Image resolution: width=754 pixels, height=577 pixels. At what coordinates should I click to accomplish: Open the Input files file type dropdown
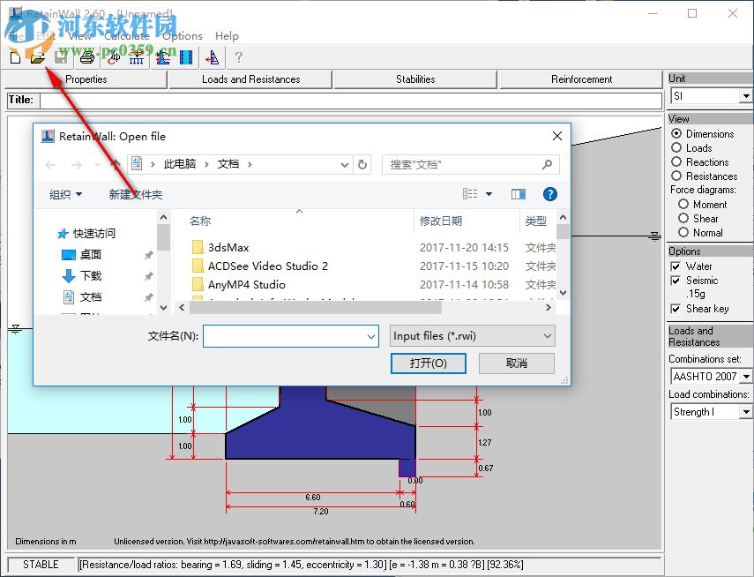[x=548, y=335]
